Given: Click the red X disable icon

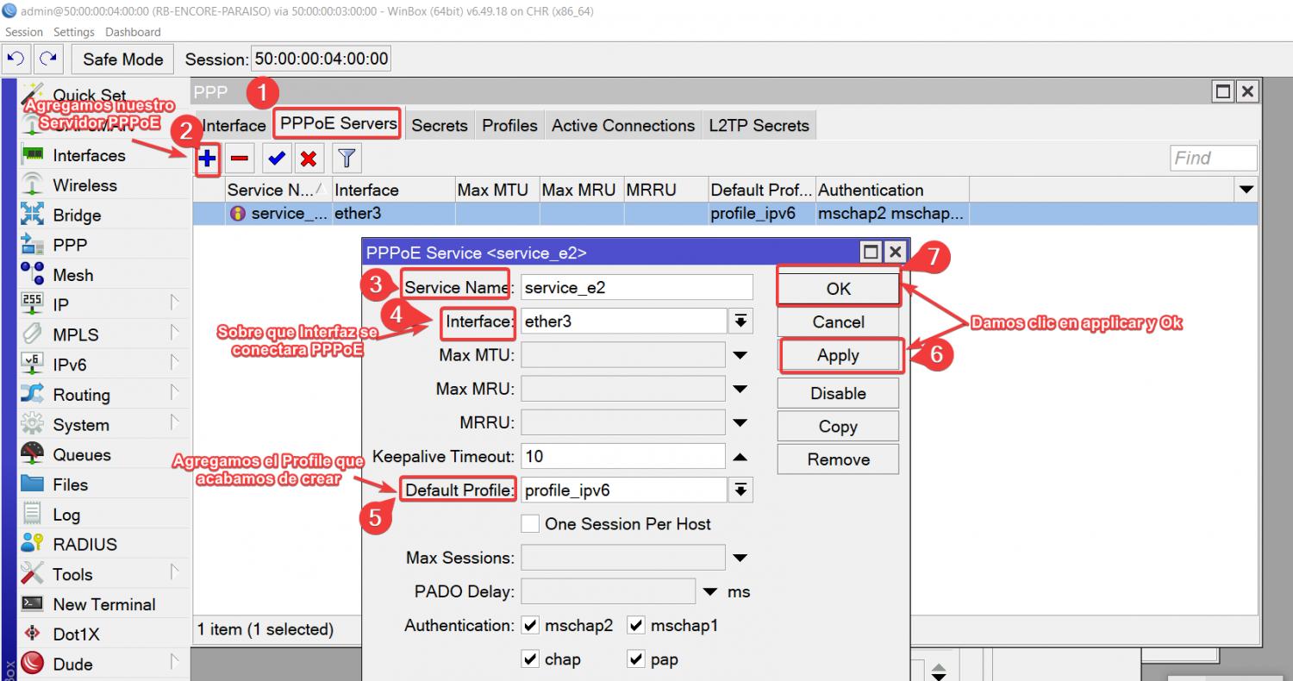Looking at the screenshot, I should point(309,159).
